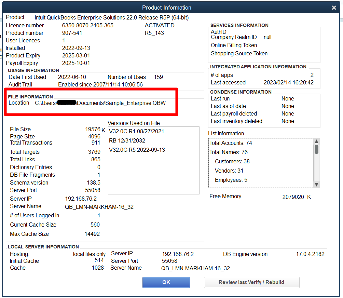Click Max Cache Size value 14492
The height and width of the screenshot is (298, 343).
(92, 234)
